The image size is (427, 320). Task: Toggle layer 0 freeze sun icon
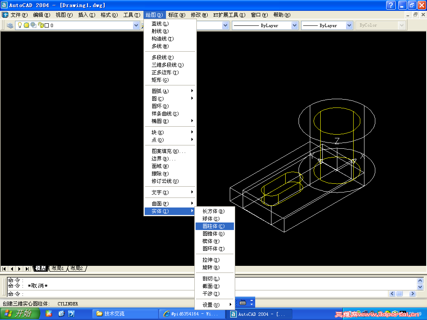pos(26,25)
